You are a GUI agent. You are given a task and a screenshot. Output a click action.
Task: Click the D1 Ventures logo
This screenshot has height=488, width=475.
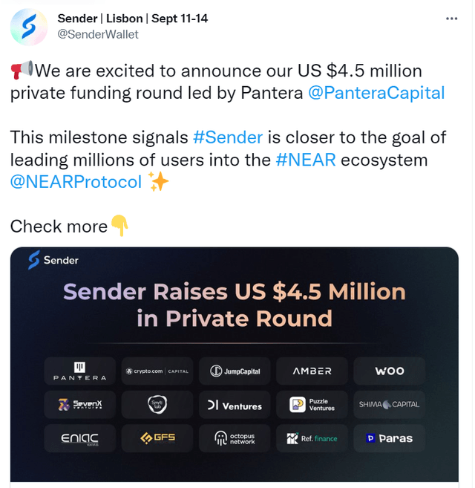pyautogui.click(x=235, y=405)
